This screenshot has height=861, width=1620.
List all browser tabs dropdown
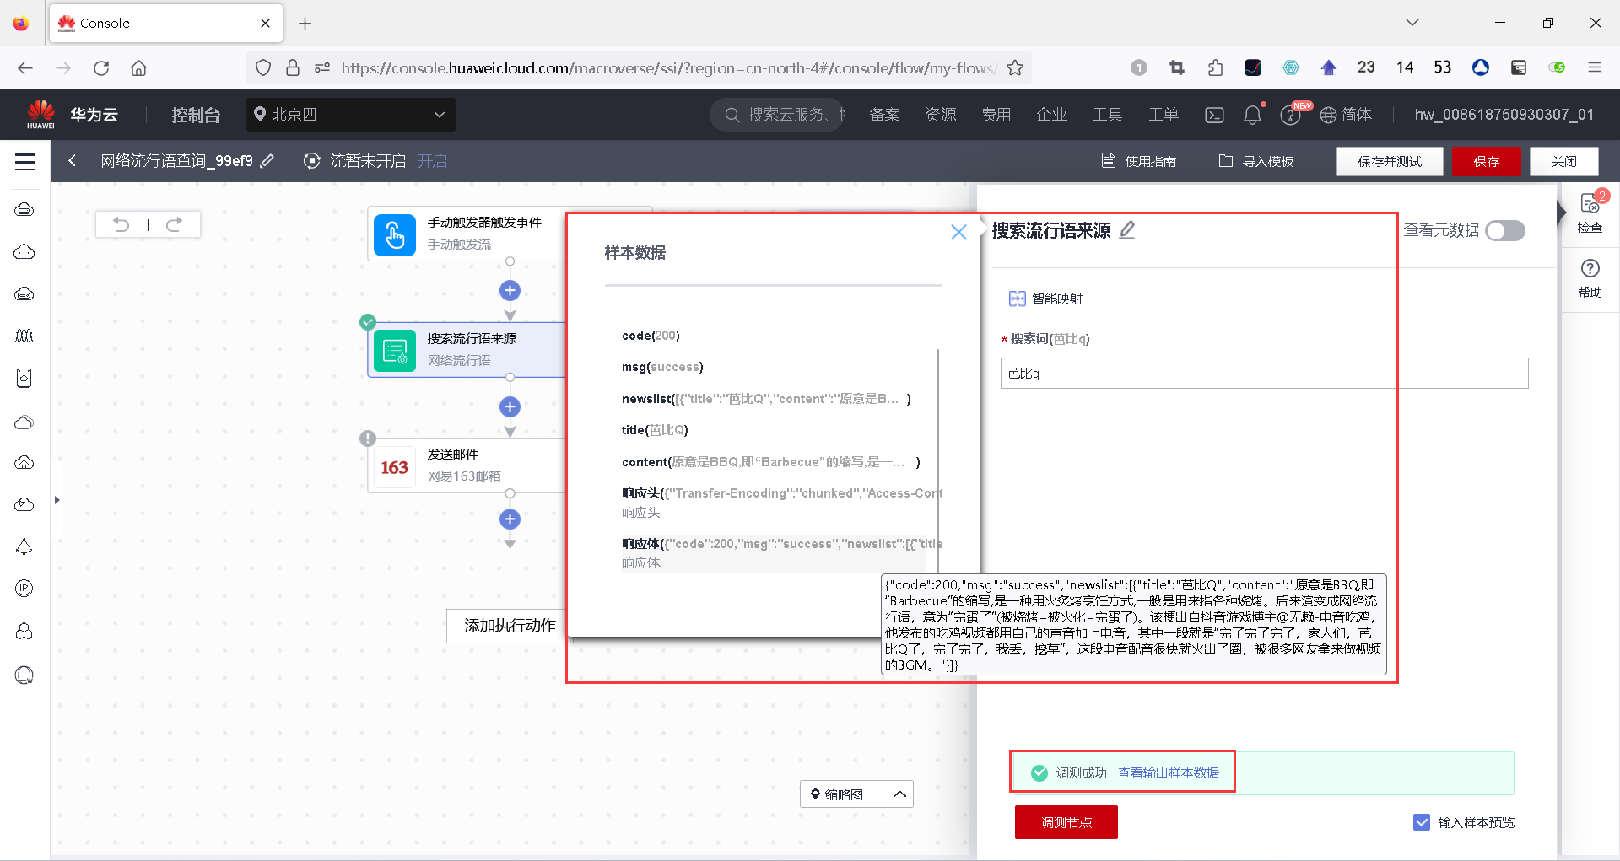pyautogui.click(x=1412, y=23)
